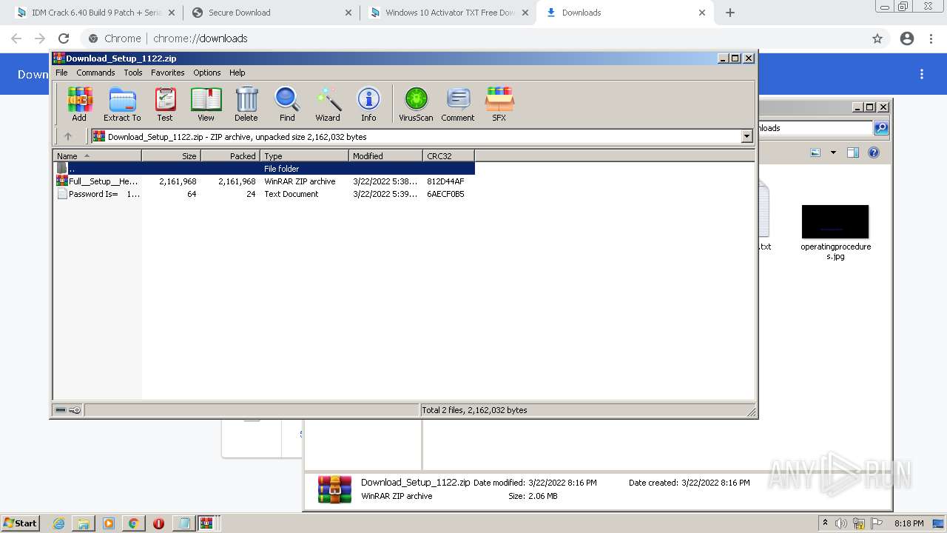Click the CRC32 value 6AECF0B5

pos(445,194)
